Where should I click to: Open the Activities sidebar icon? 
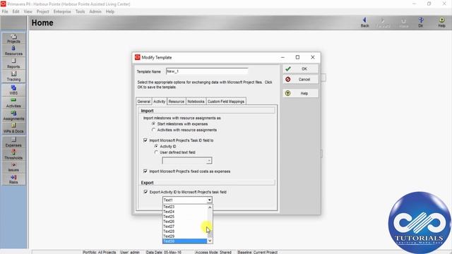tap(13, 103)
